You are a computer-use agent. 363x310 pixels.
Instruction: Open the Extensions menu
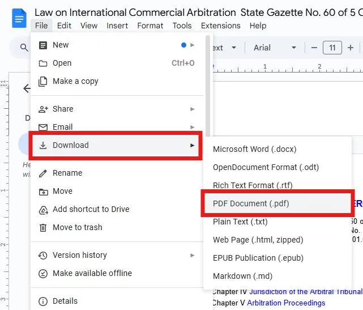(x=220, y=26)
